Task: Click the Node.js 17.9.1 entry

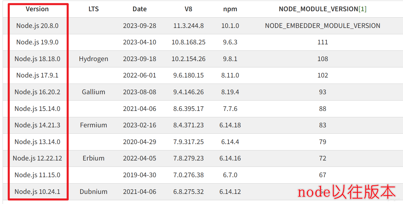Action: pos(37,75)
